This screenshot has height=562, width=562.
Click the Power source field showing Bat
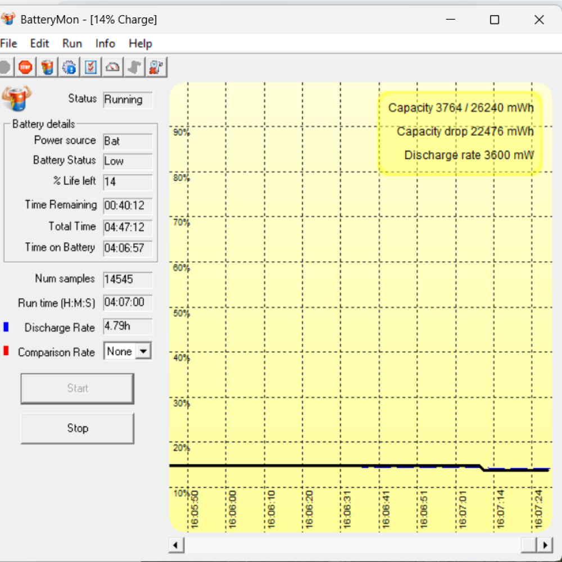click(x=128, y=141)
